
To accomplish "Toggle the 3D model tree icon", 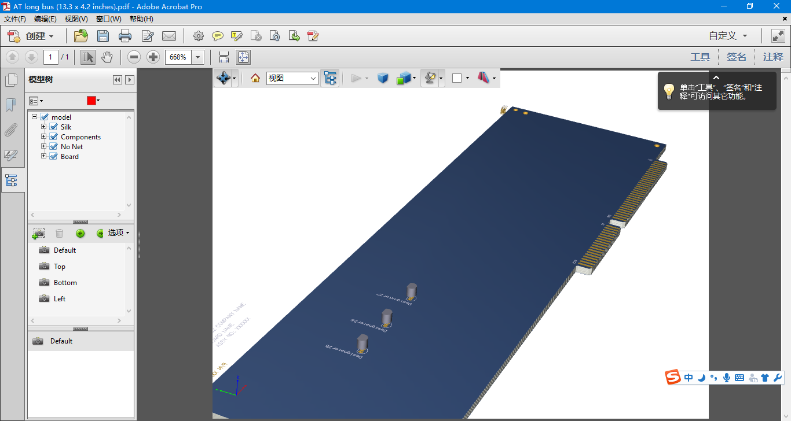I will pyautogui.click(x=330, y=78).
